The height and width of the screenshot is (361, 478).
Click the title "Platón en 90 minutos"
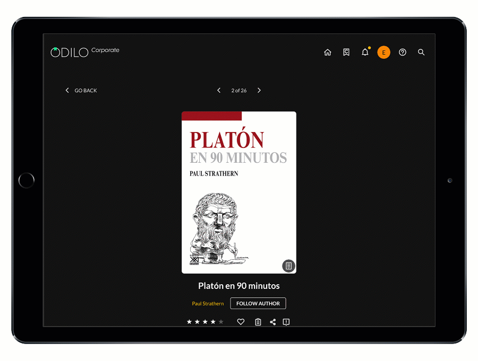[239, 286]
